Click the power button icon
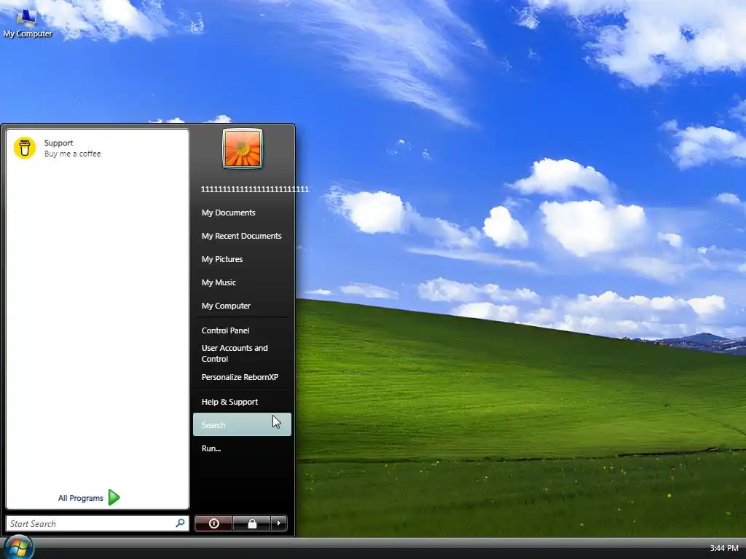Image resolution: width=746 pixels, height=559 pixels. pyautogui.click(x=213, y=523)
